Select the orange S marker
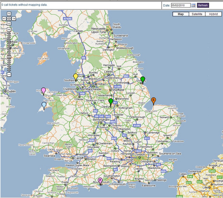This screenshot has height=198, width=223. [154, 101]
